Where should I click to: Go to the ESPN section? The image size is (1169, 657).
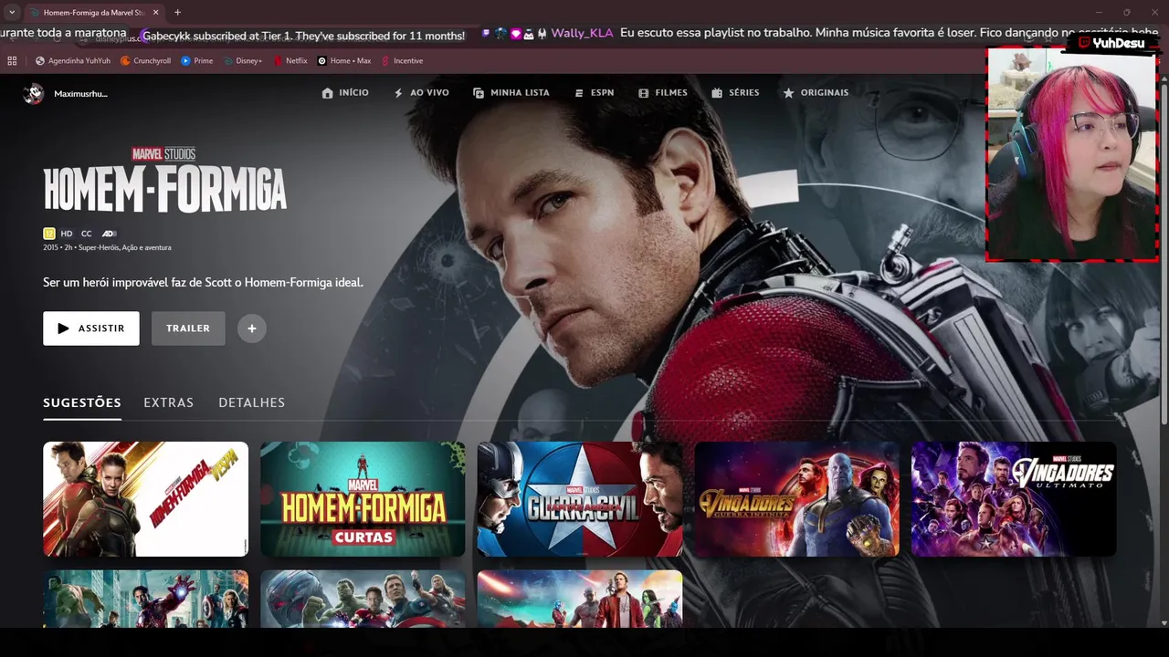594,93
